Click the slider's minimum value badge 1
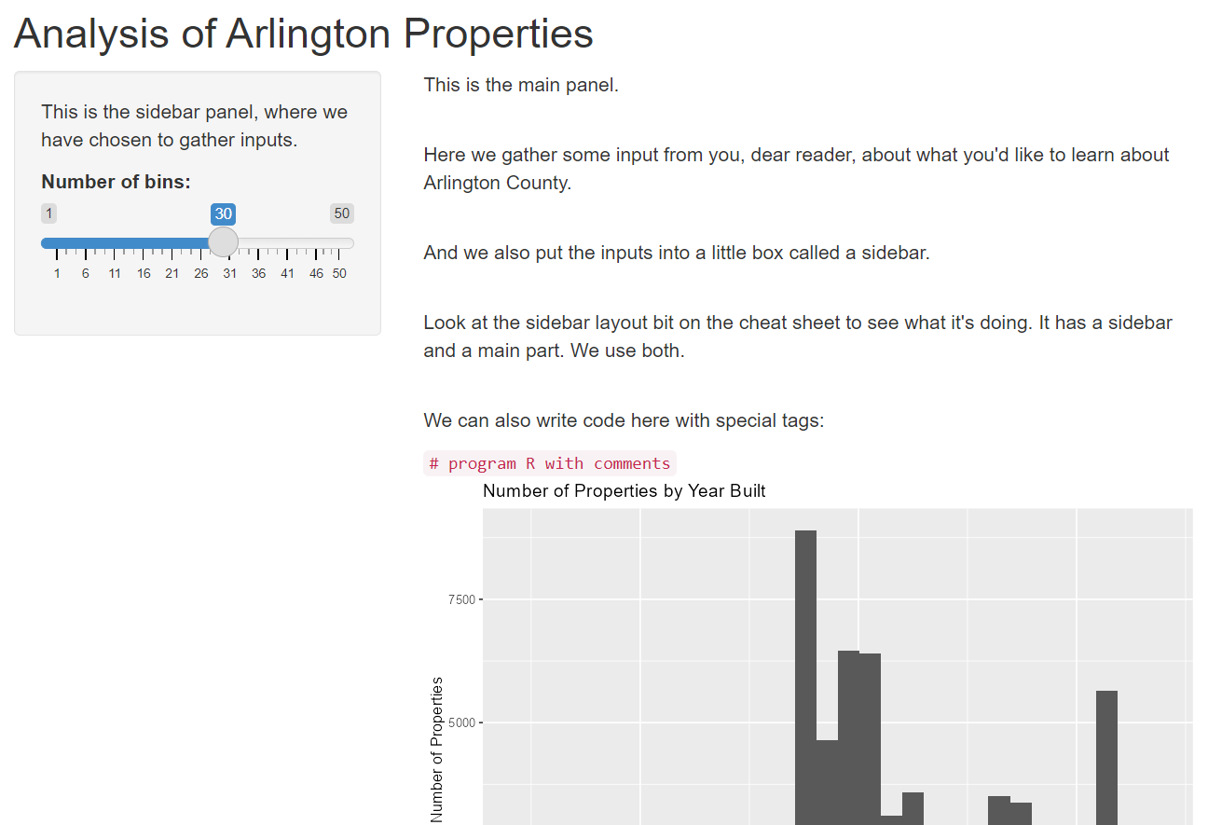Screen dimensions: 1208x825 49,213
